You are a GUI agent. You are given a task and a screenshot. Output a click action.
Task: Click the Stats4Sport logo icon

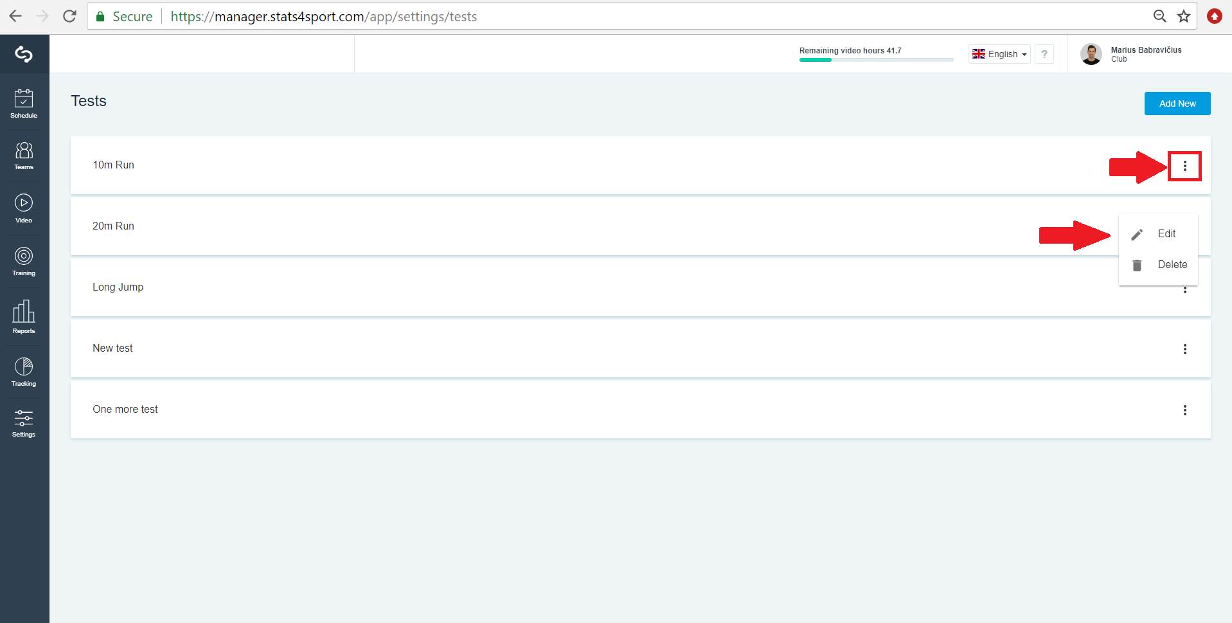tap(24, 54)
